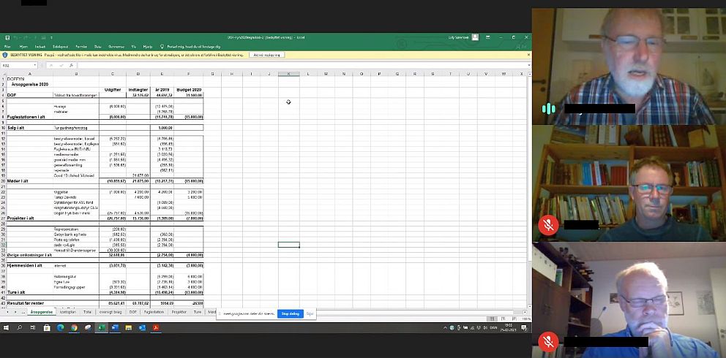726x358 pixels.
Task: Open the Vis ribbon tab
Action: click(134, 47)
